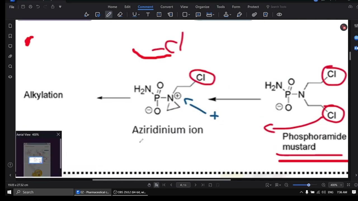This screenshot has height=201, width=358.
Task: Add a sticky Note comment
Action: coord(198,15)
